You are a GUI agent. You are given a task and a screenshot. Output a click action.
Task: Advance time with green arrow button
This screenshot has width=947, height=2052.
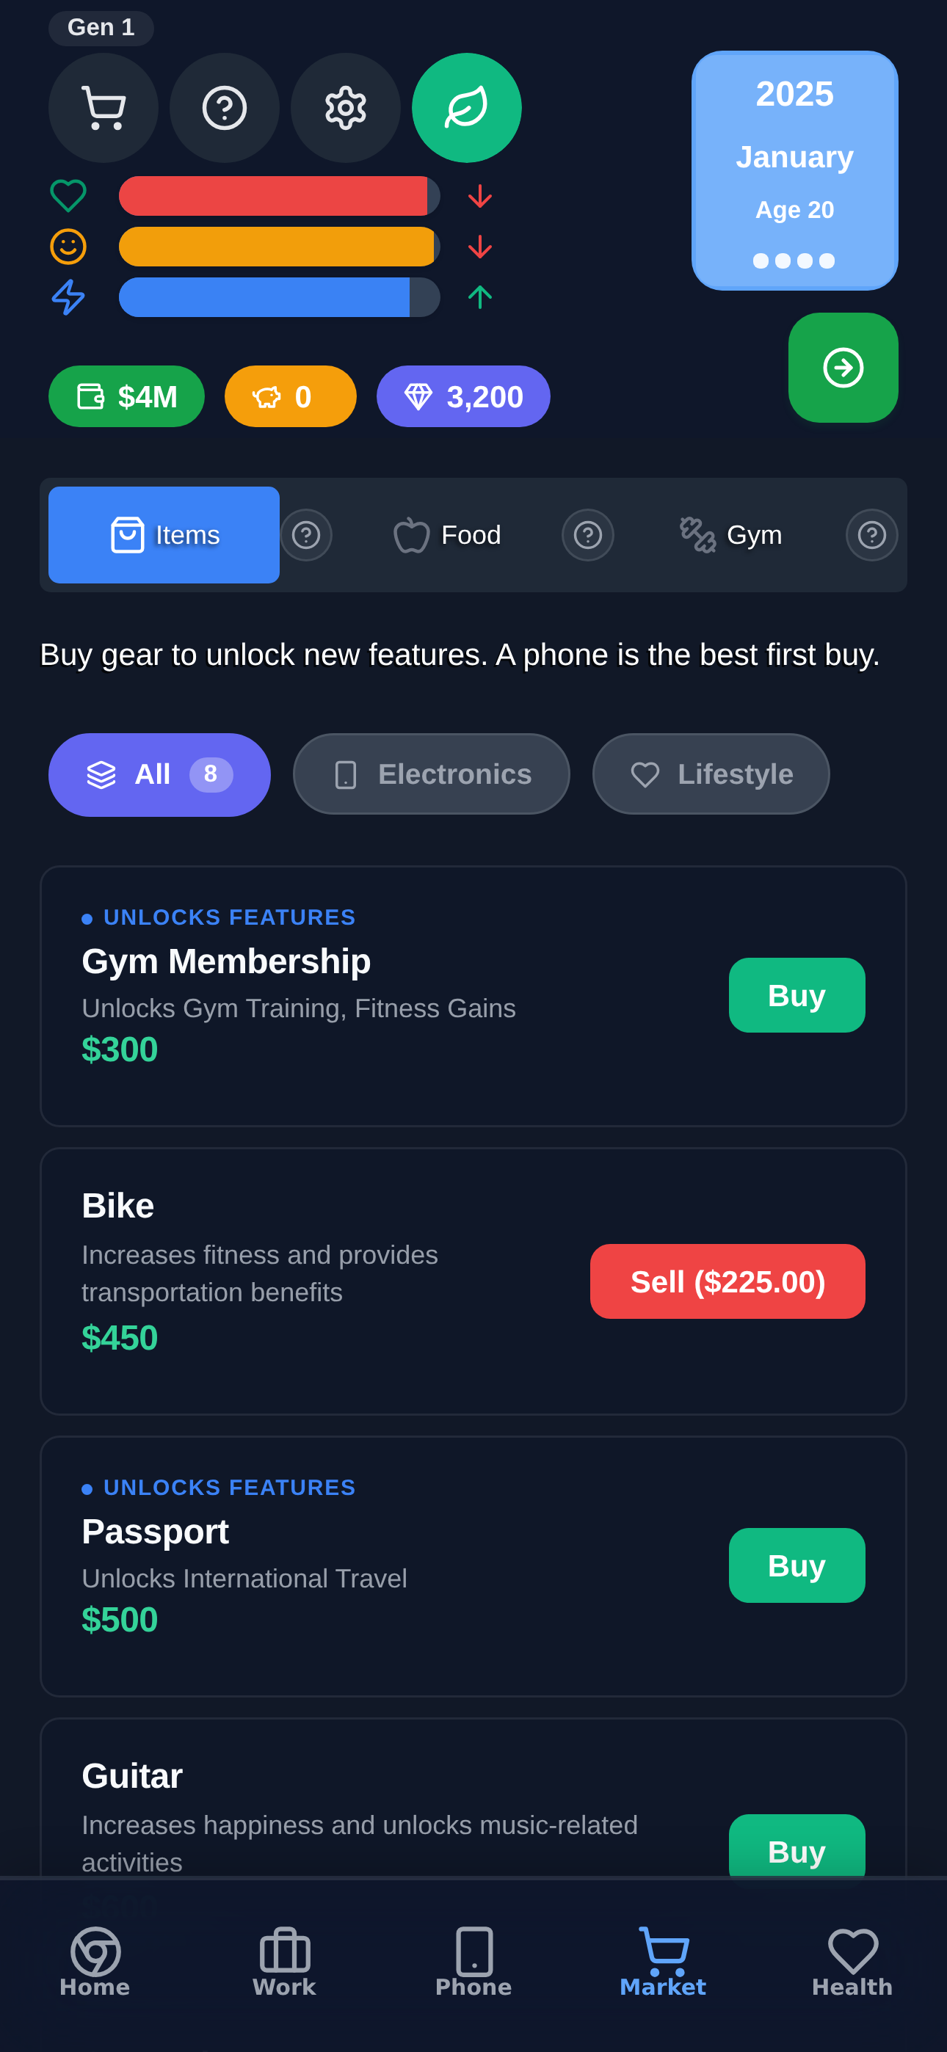[843, 367]
